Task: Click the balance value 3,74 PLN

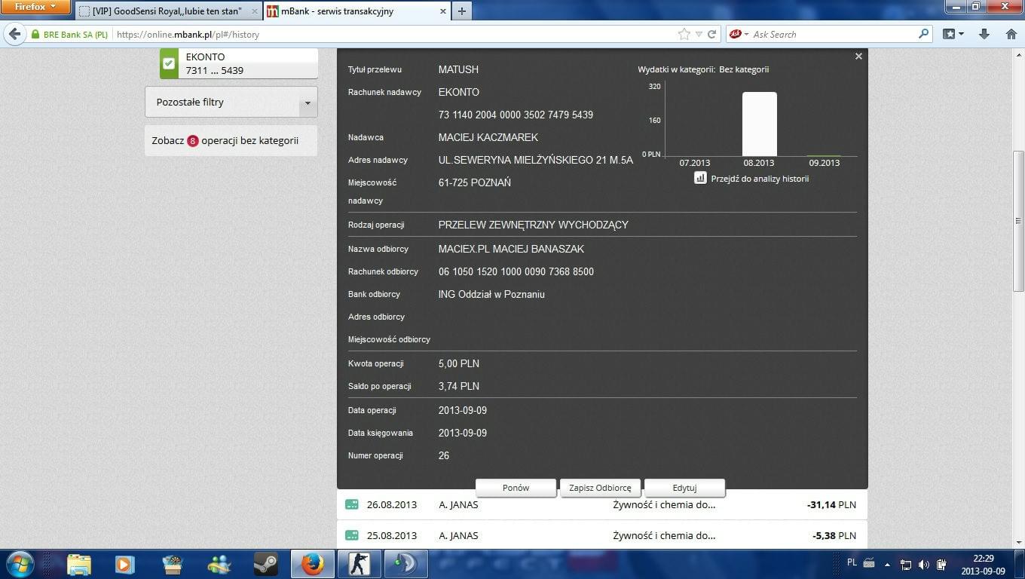Action: pyautogui.click(x=459, y=386)
